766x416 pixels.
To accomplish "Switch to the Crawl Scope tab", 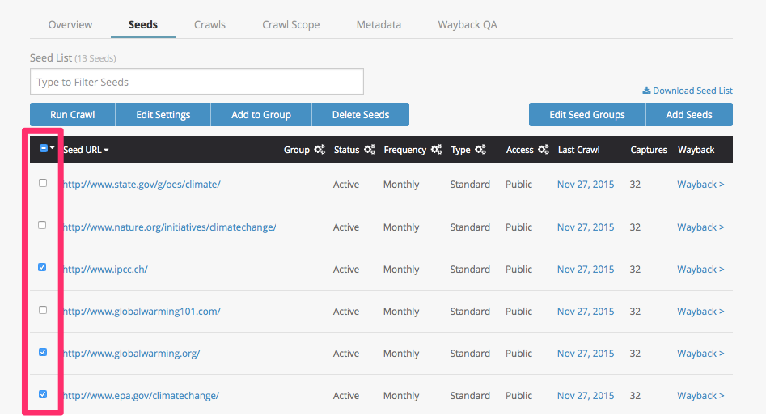I will (x=290, y=24).
